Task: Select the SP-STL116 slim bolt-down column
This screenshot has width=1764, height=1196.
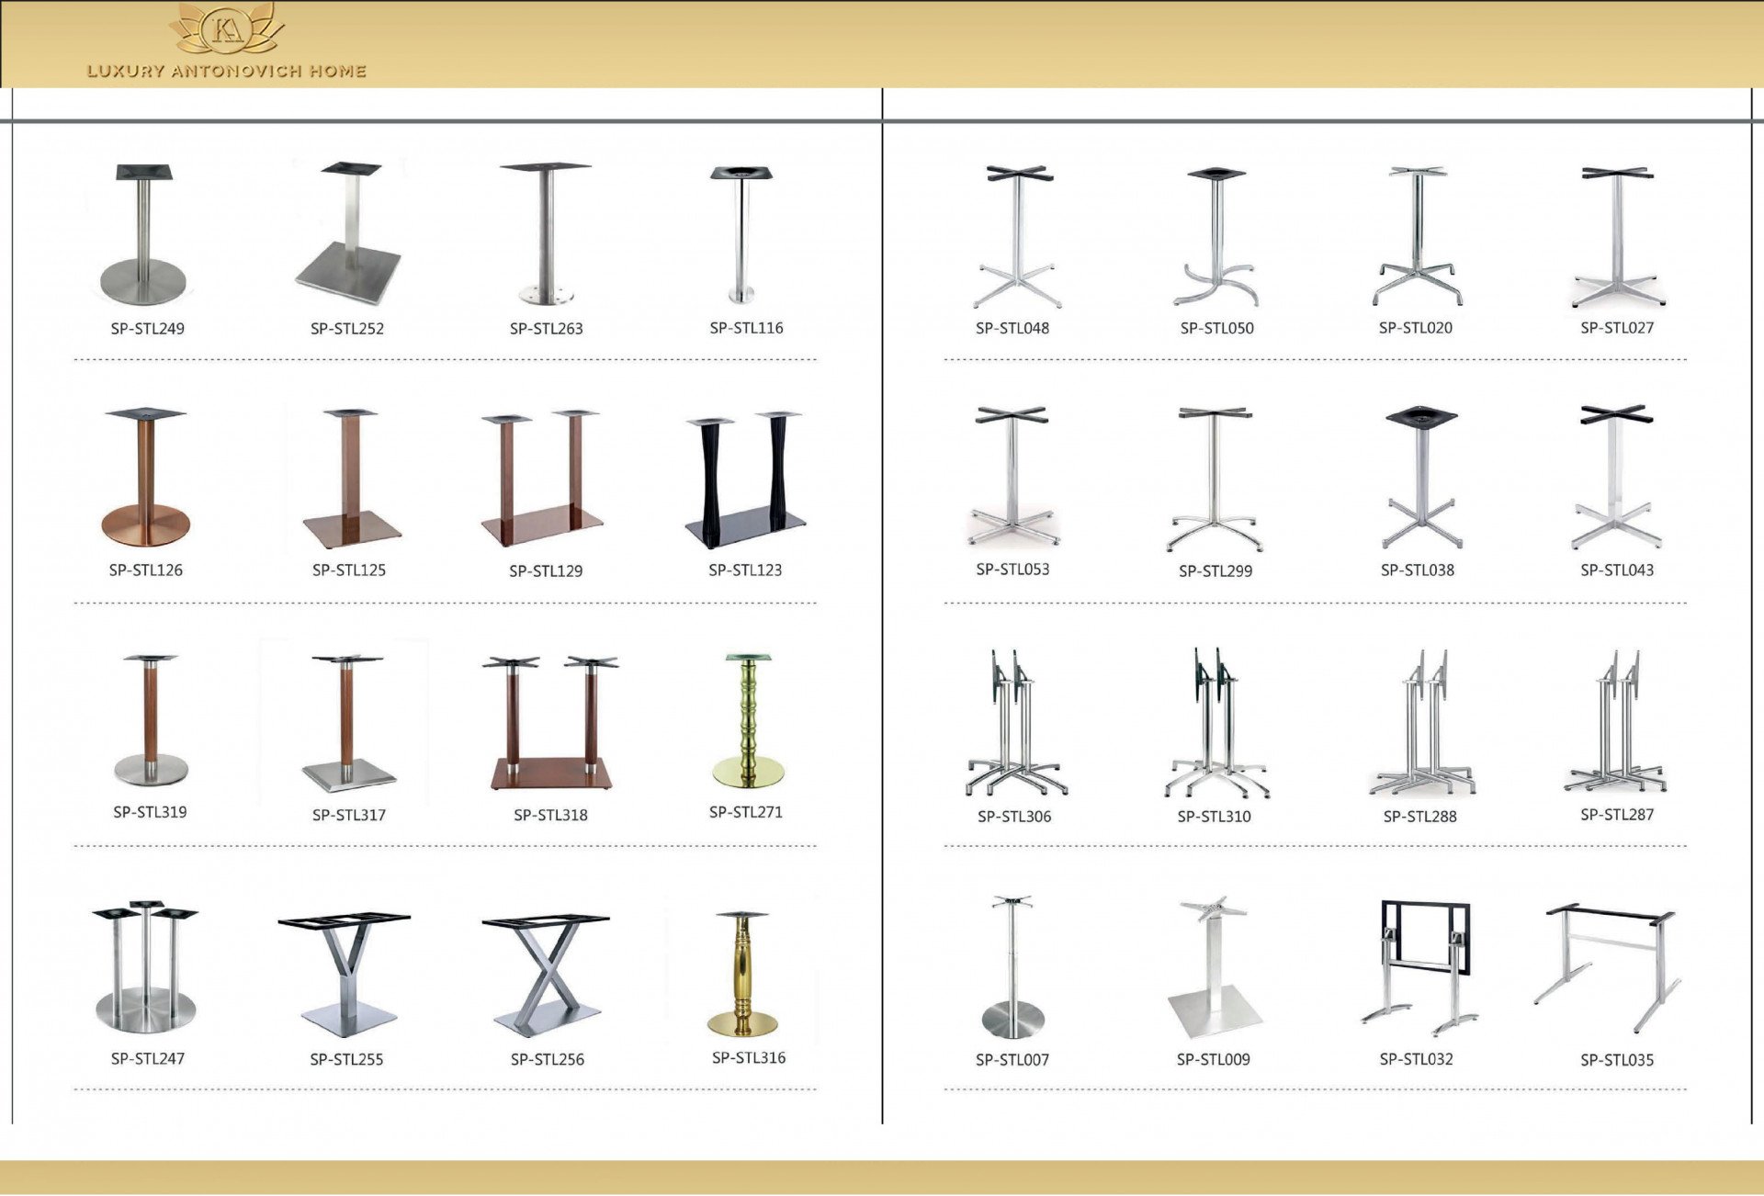Action: point(743,235)
